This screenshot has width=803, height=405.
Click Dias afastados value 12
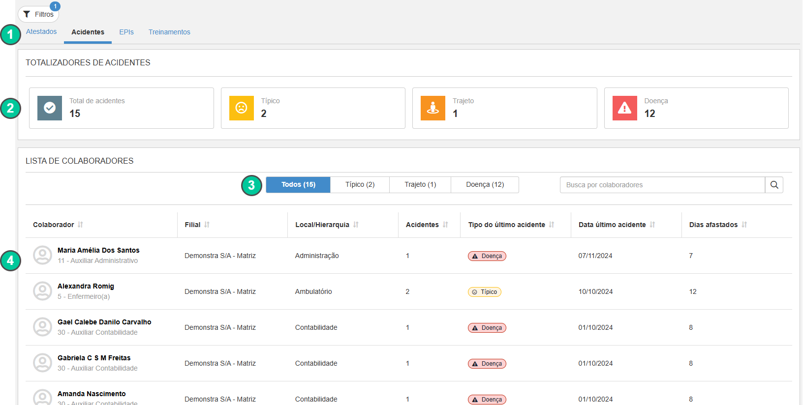click(693, 291)
